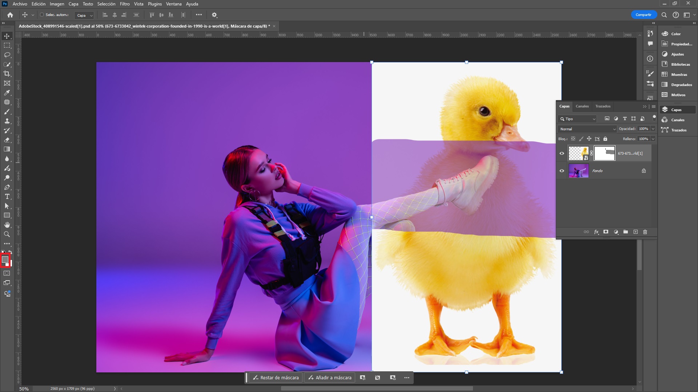Click the Compartir button
Screen dimensions: 698x392
643,15
